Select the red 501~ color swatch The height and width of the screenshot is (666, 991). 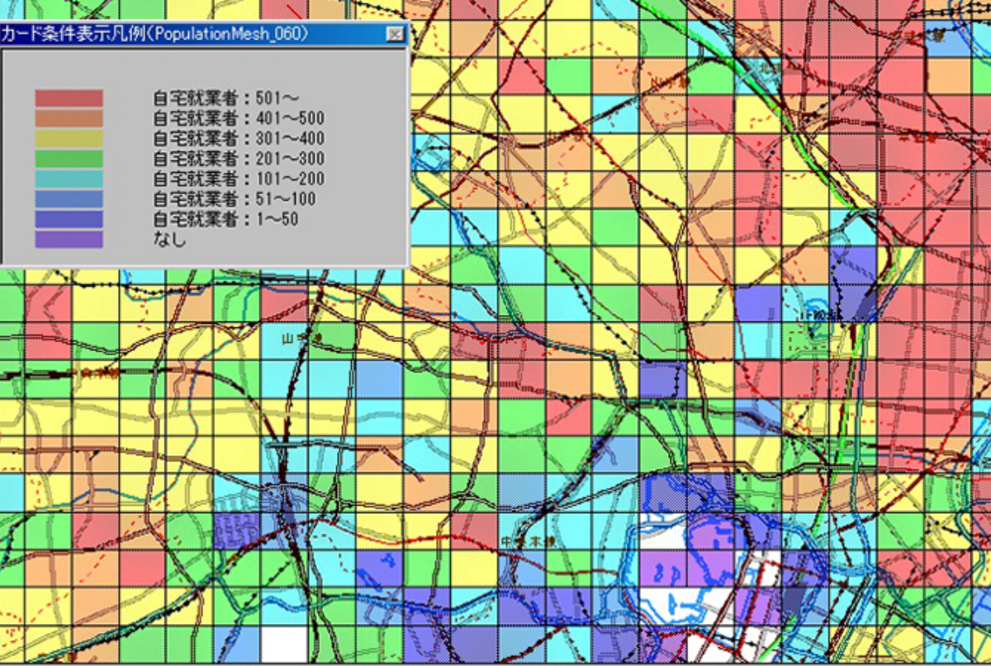(x=69, y=98)
